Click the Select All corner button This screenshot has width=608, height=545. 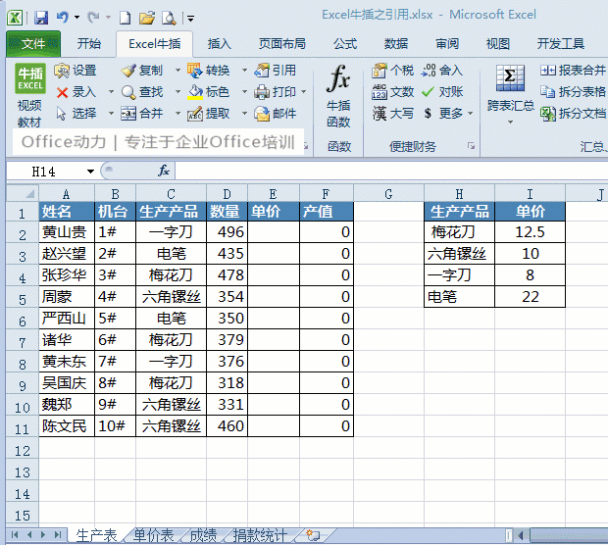click(23, 193)
